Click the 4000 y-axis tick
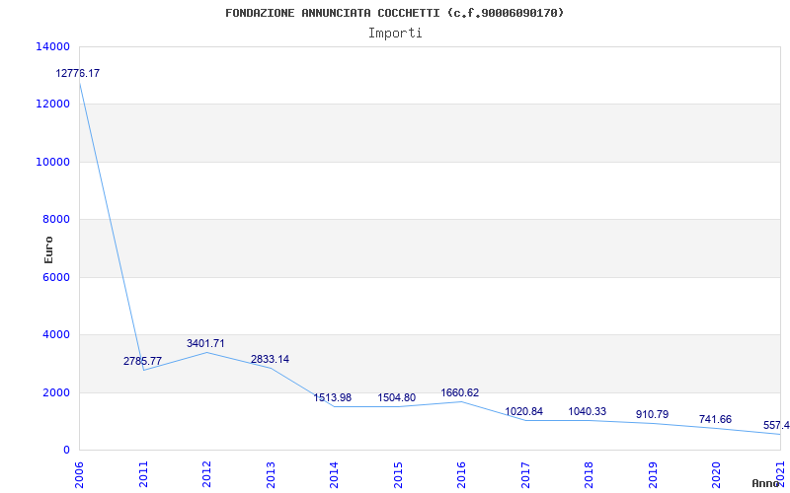Screen dimensions: 790x493 pyautogui.click(x=55, y=334)
